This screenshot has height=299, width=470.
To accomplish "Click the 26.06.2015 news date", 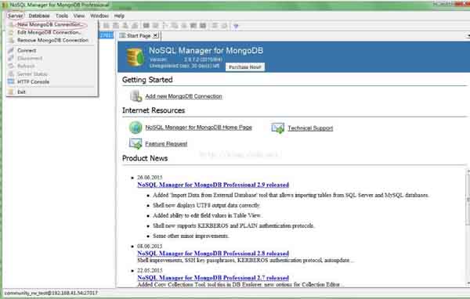I will (x=150, y=178).
